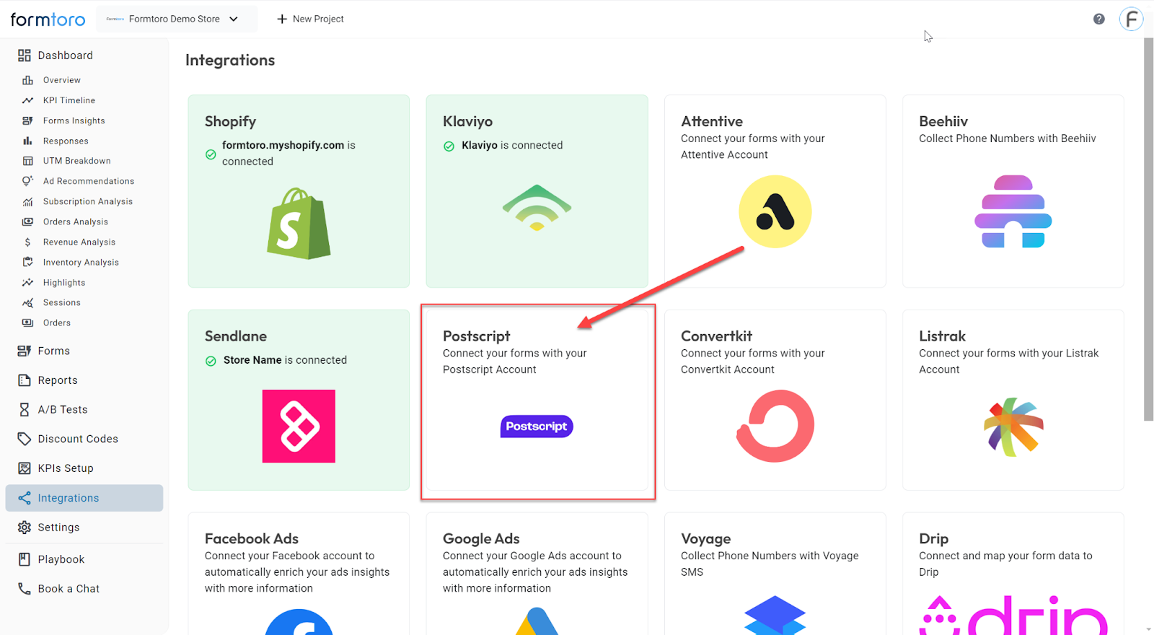Select Integrations in the sidebar
1154x635 pixels.
pyautogui.click(x=84, y=498)
